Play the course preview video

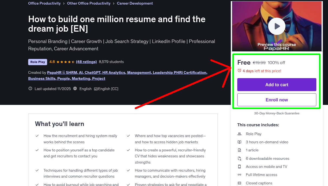tap(277, 26)
